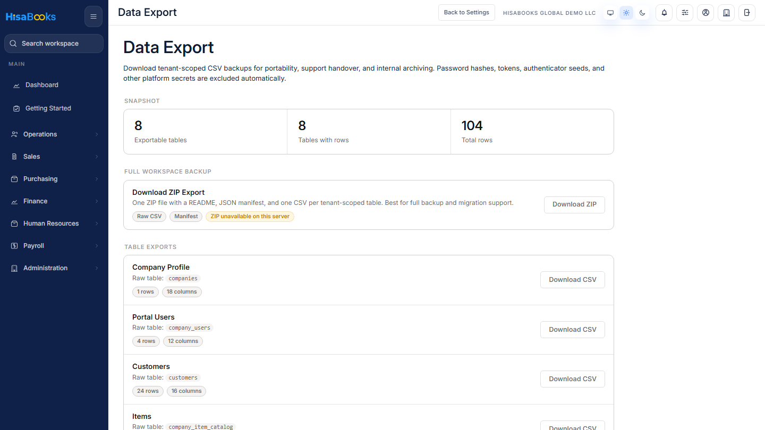Image resolution: width=765 pixels, height=430 pixels.
Task: Click the Human Resources briefcase icon
Action: click(14, 223)
